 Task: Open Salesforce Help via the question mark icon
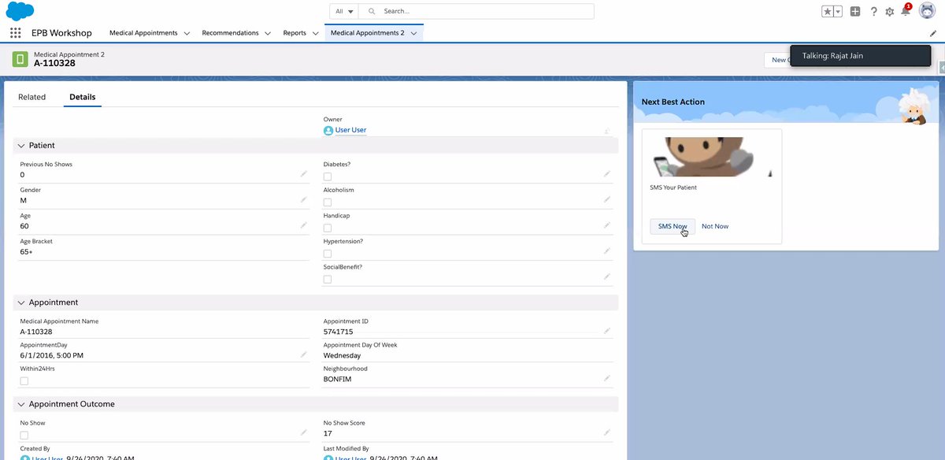(x=873, y=10)
